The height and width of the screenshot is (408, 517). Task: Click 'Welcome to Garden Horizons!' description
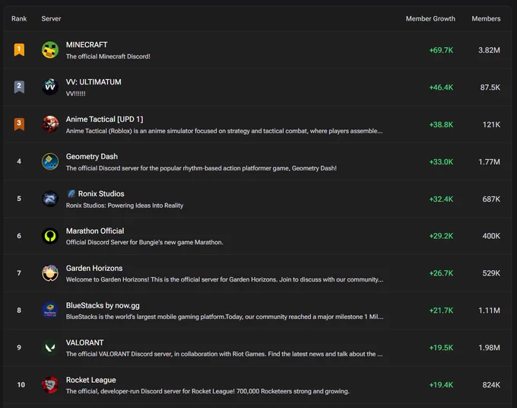[224, 279]
